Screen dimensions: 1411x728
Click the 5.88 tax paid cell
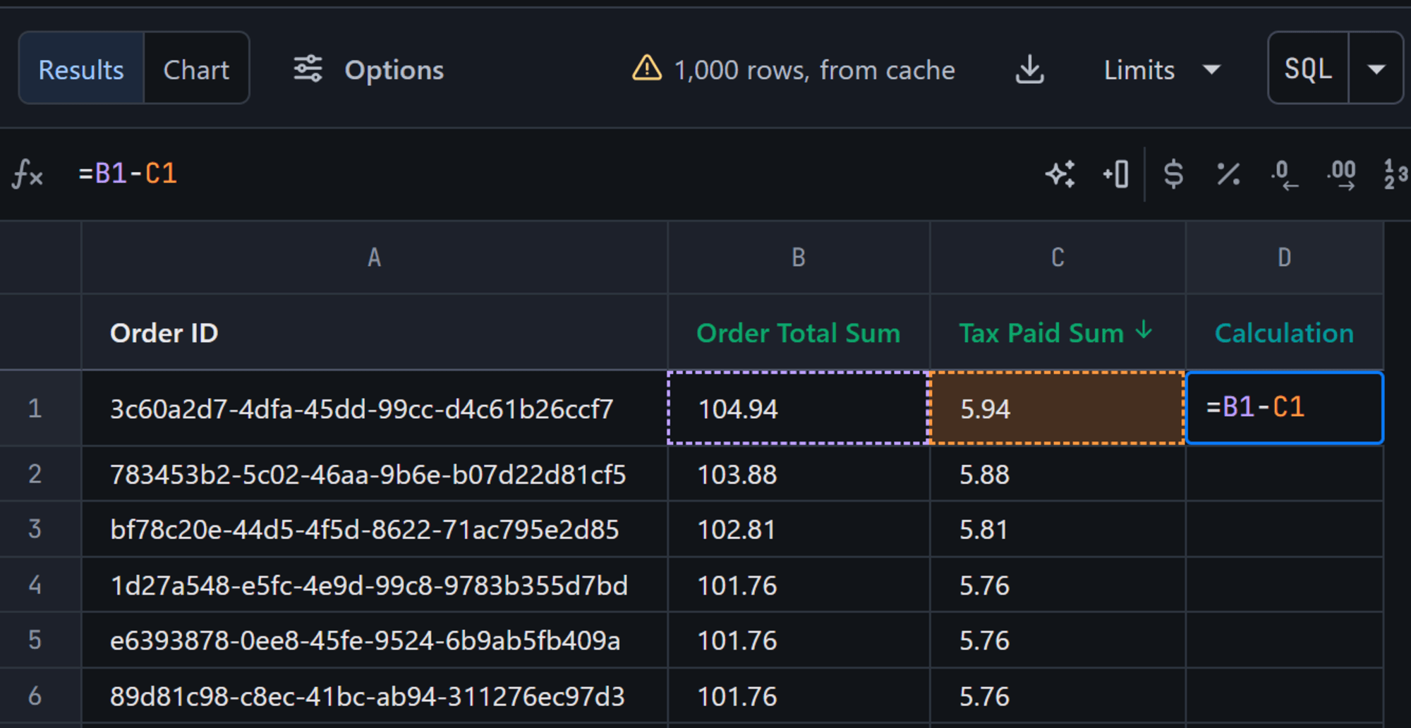(1058, 474)
